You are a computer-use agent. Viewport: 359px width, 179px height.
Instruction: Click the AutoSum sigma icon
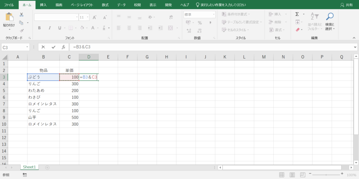click(297, 14)
